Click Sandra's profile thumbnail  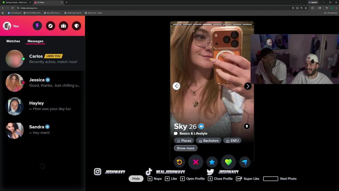[x=15, y=130]
